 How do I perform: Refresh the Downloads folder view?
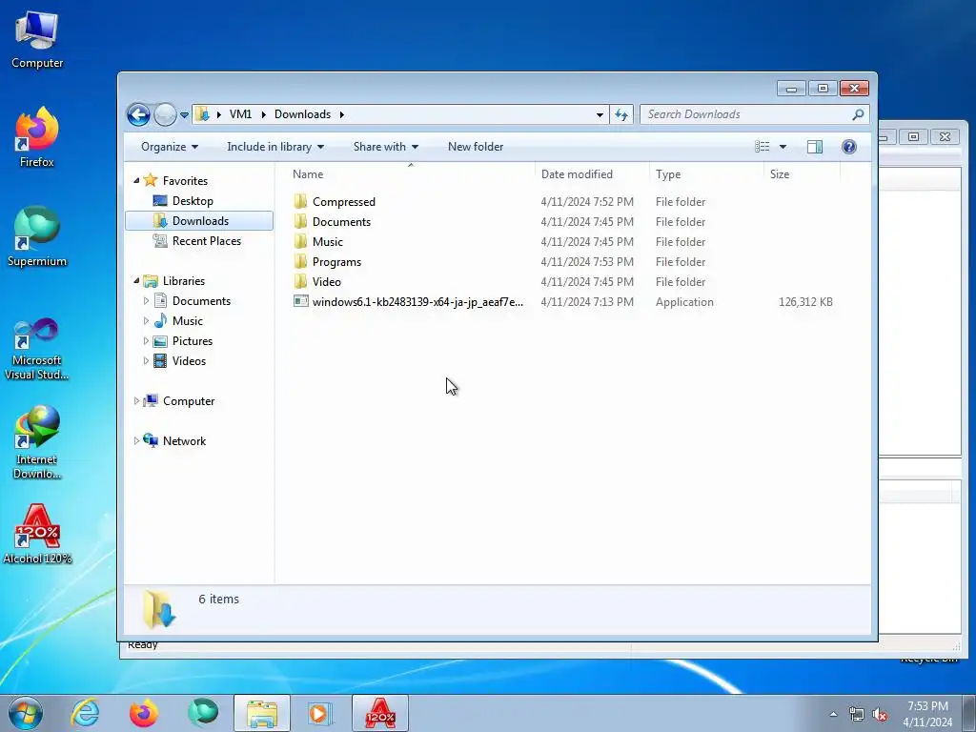pos(621,114)
